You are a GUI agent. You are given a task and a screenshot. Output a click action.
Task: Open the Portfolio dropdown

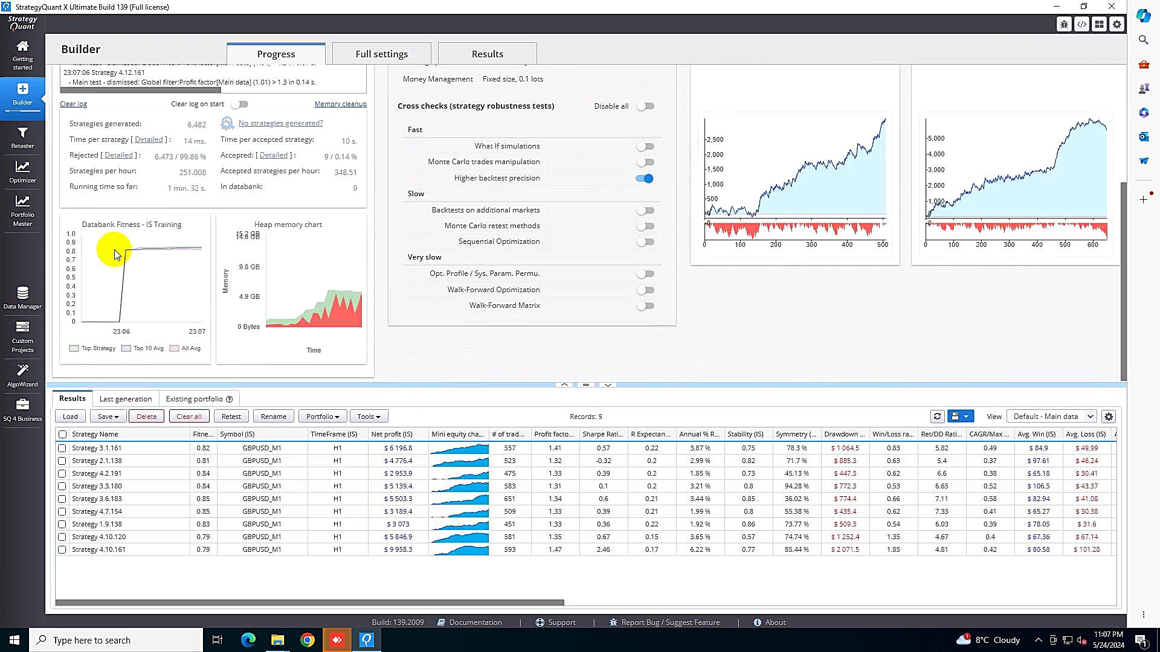[x=323, y=416]
